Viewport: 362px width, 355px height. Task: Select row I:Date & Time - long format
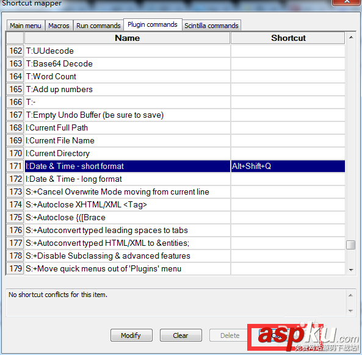[x=176, y=179]
